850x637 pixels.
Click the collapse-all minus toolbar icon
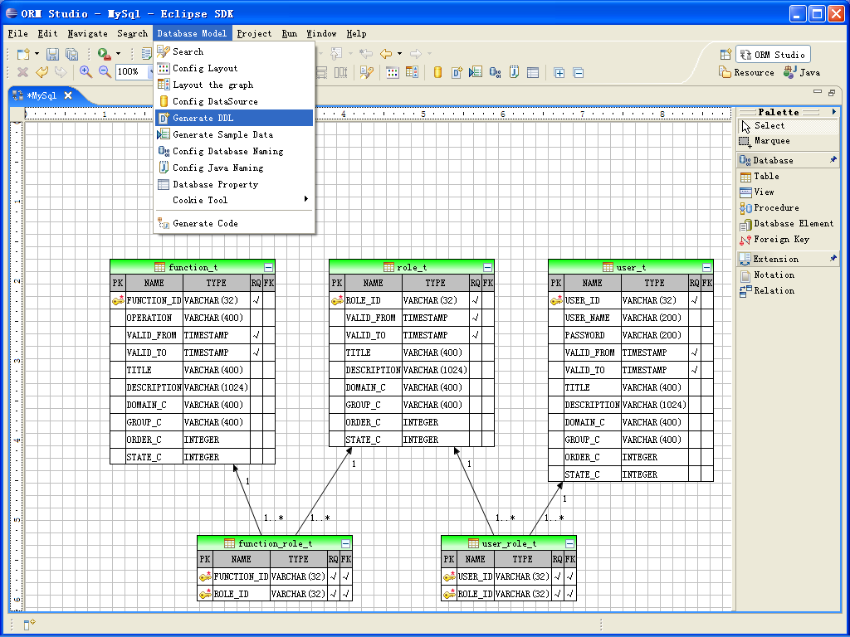coord(579,73)
